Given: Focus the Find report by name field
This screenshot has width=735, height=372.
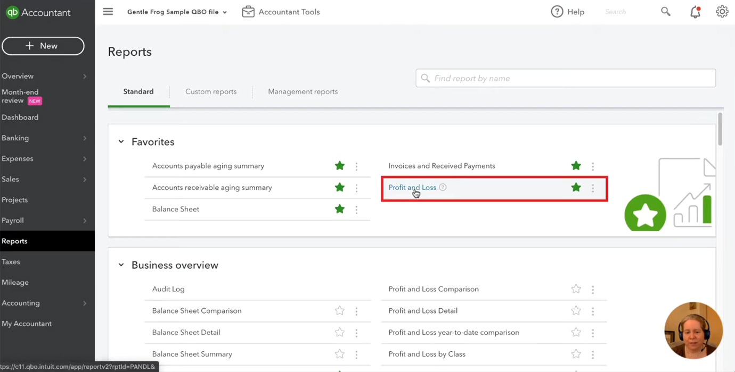Looking at the screenshot, I should coord(566,78).
